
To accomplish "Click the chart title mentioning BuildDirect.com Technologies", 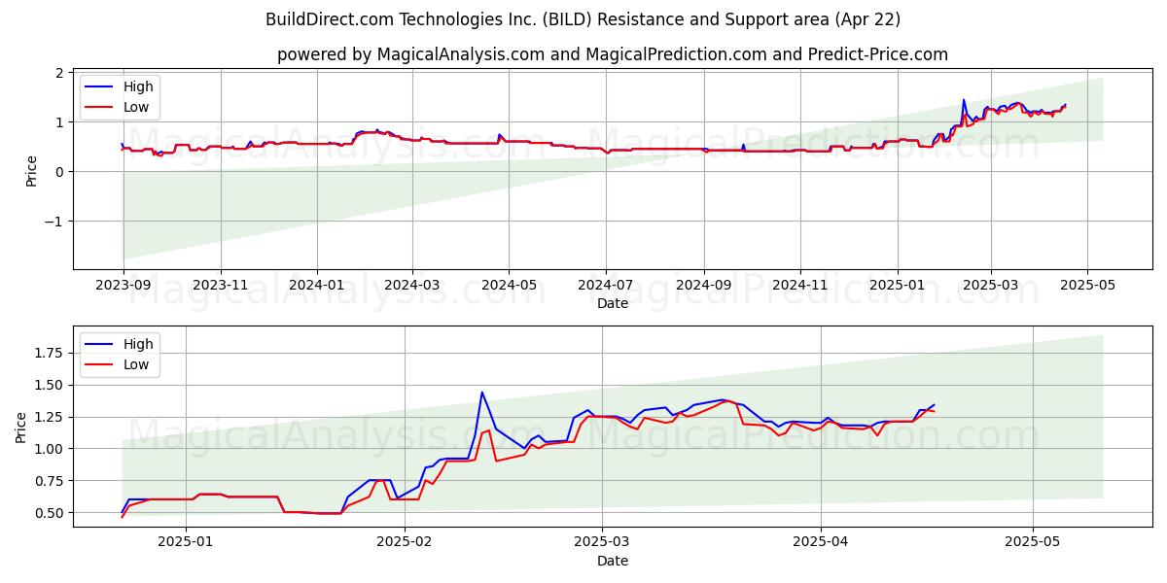I will [x=583, y=19].
